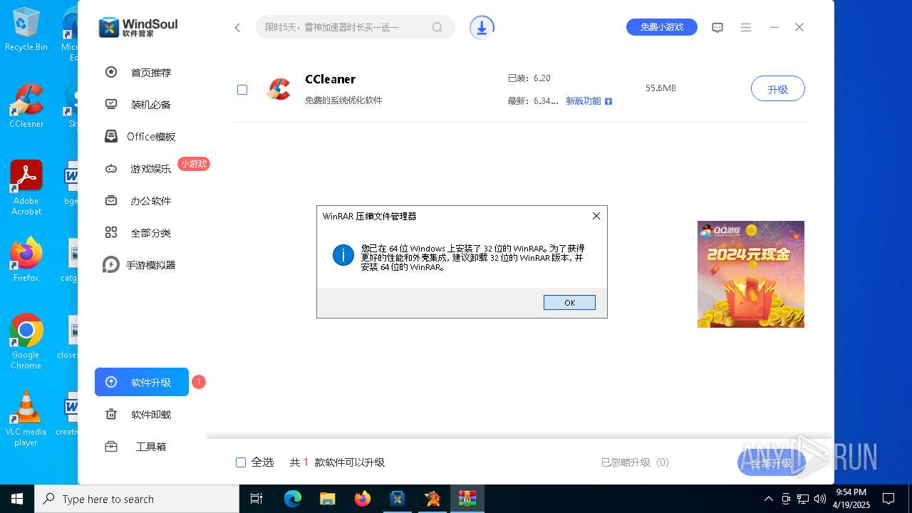
Task: Click OK in the WinRAR dialog
Action: [569, 303]
